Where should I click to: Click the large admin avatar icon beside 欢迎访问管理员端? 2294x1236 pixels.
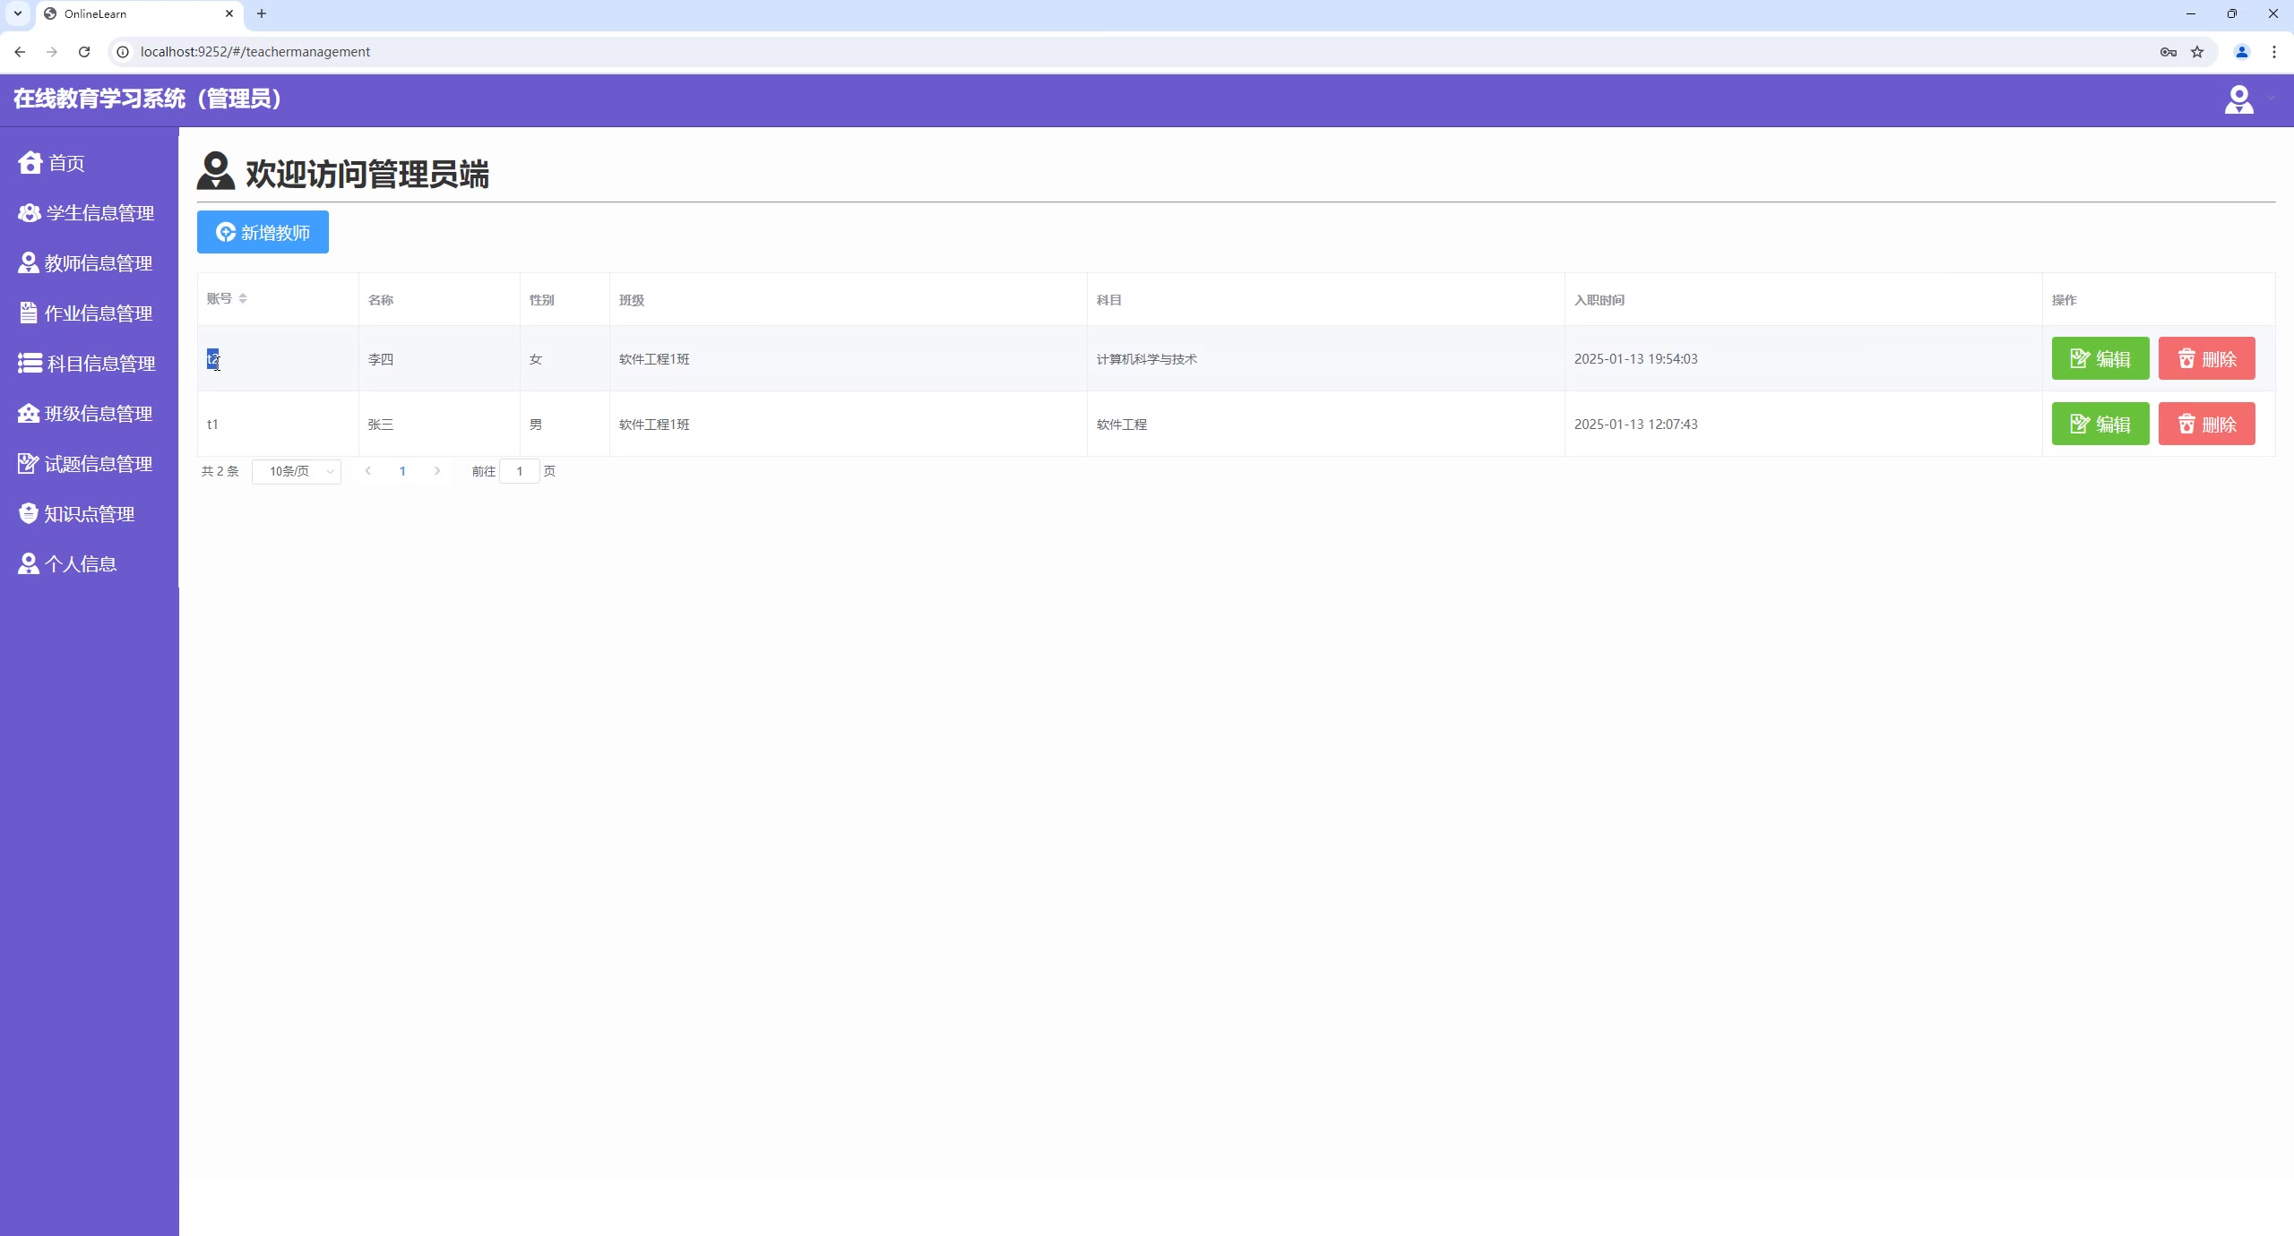click(216, 170)
